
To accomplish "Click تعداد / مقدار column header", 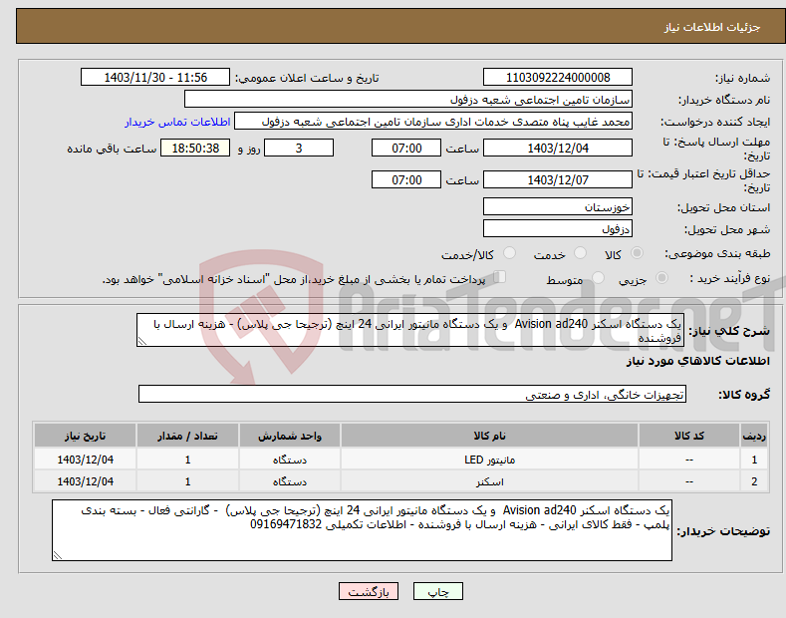I will click(187, 436).
